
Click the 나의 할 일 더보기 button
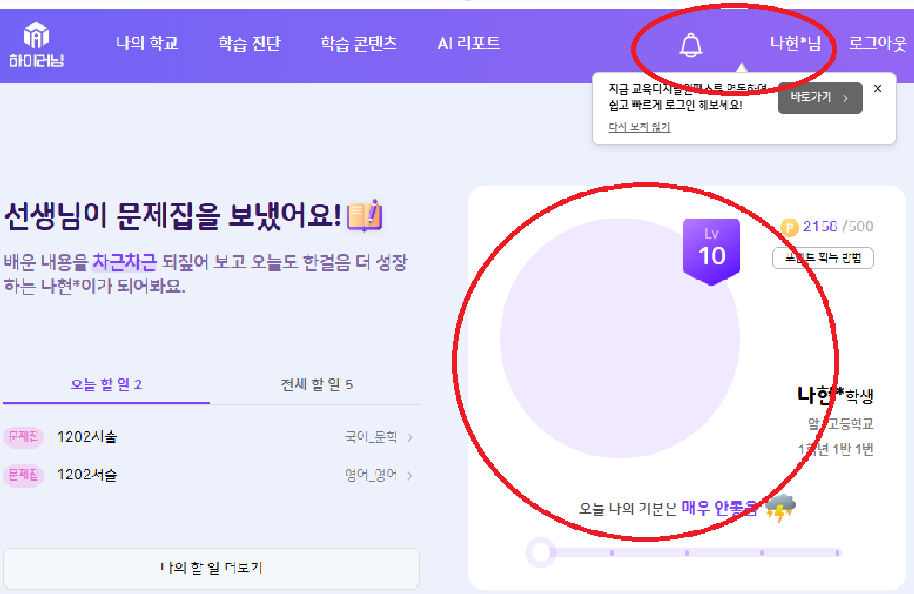(211, 568)
